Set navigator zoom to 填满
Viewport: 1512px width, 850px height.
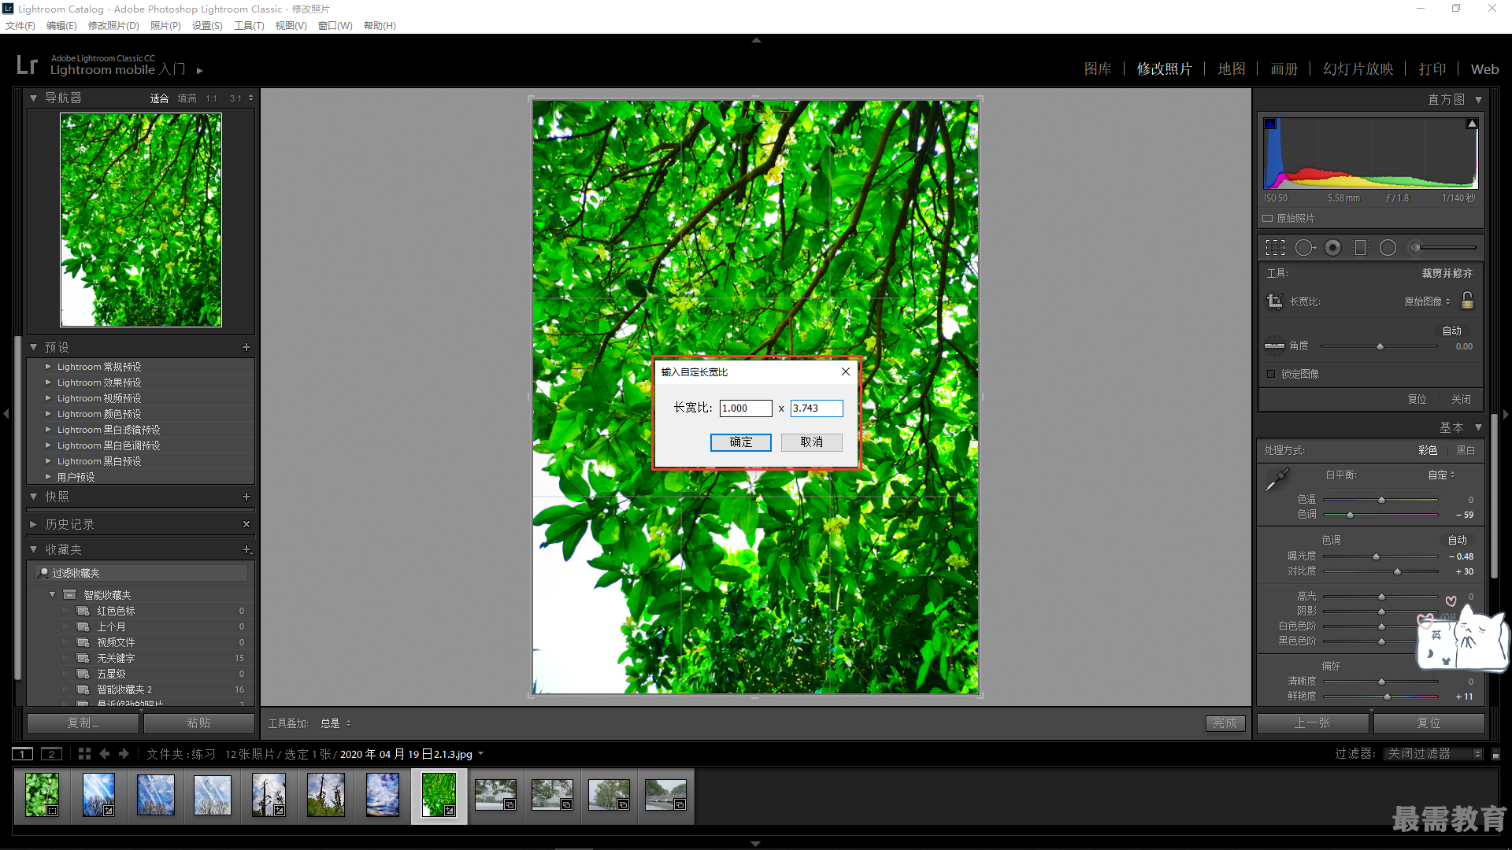coord(187,98)
